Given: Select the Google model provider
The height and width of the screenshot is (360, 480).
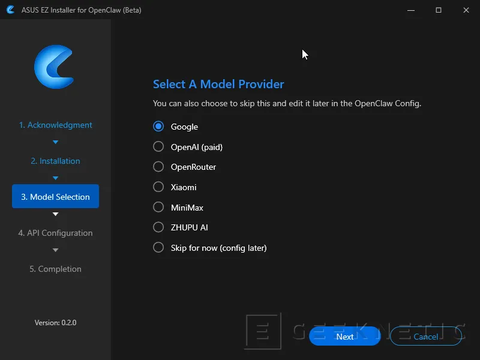Looking at the screenshot, I should pos(158,127).
